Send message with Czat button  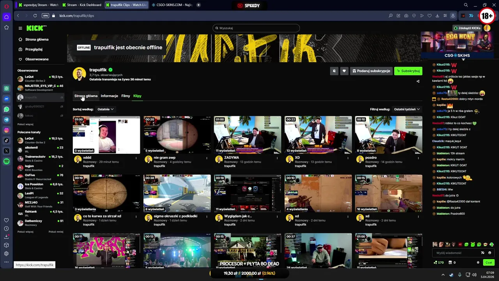(488, 263)
